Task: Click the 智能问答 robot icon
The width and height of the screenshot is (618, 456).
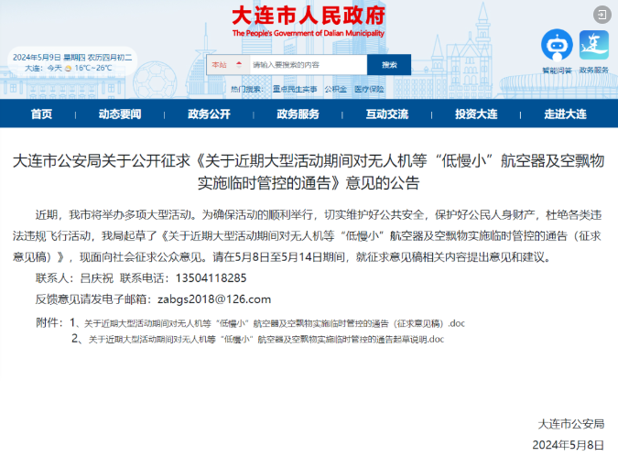Action: click(556, 45)
